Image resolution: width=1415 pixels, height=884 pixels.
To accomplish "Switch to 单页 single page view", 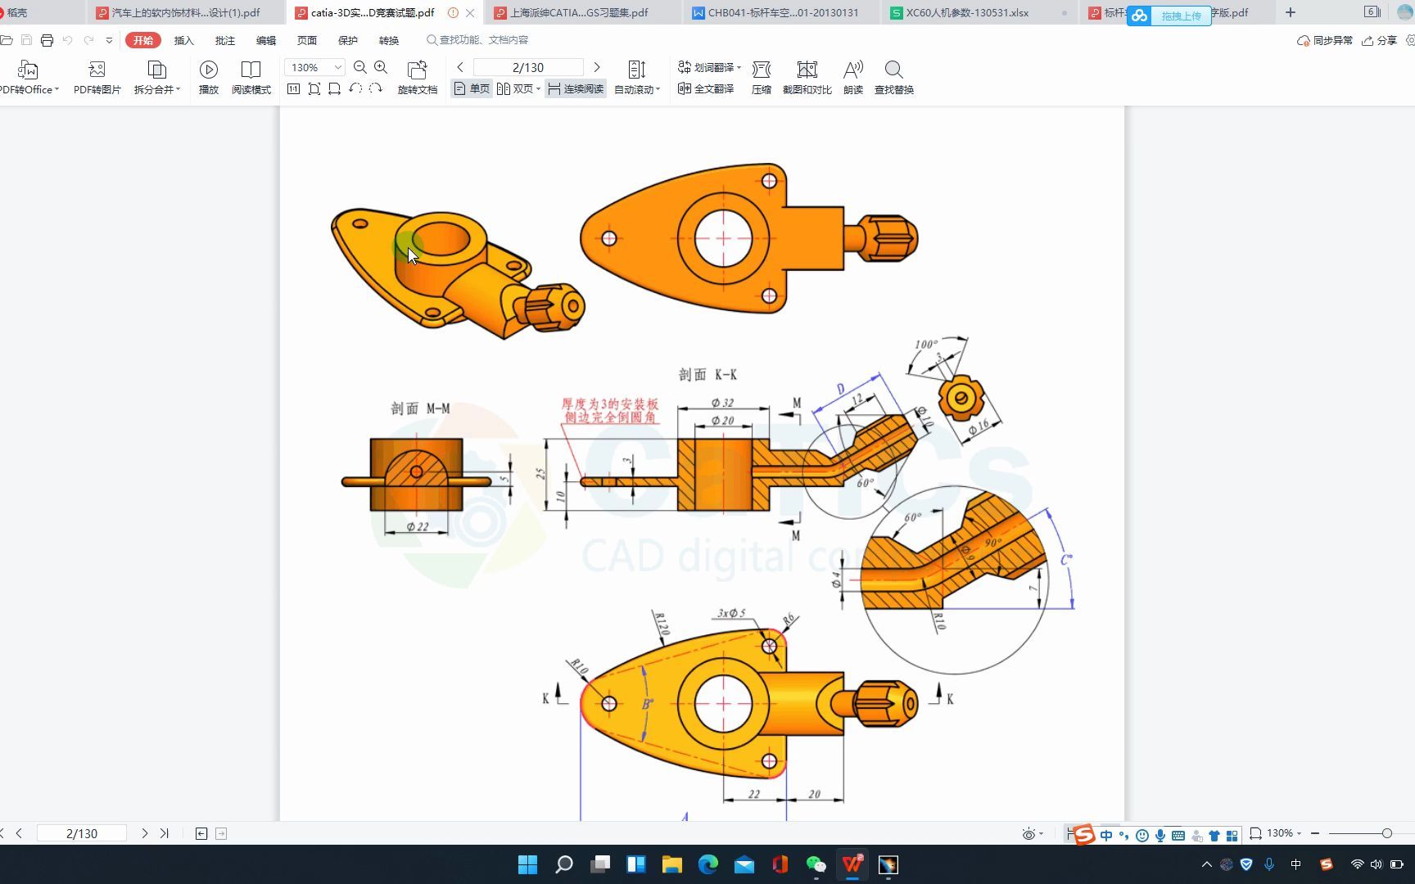I will (471, 88).
